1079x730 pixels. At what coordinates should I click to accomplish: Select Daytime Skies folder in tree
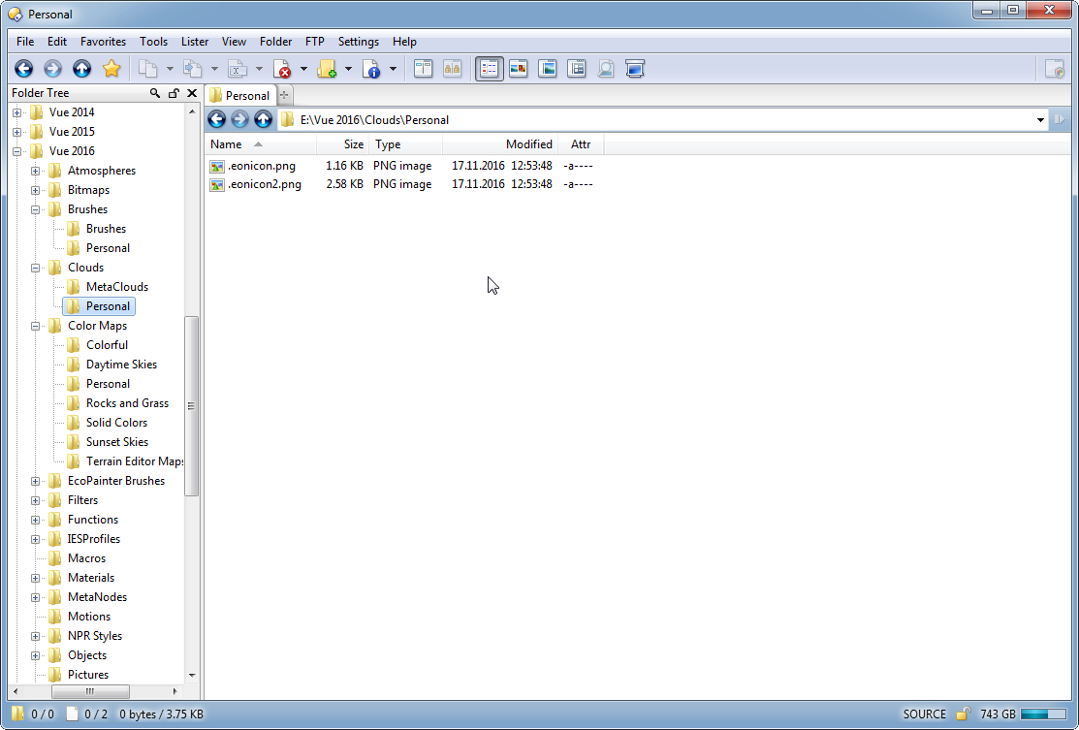(x=112, y=365)
